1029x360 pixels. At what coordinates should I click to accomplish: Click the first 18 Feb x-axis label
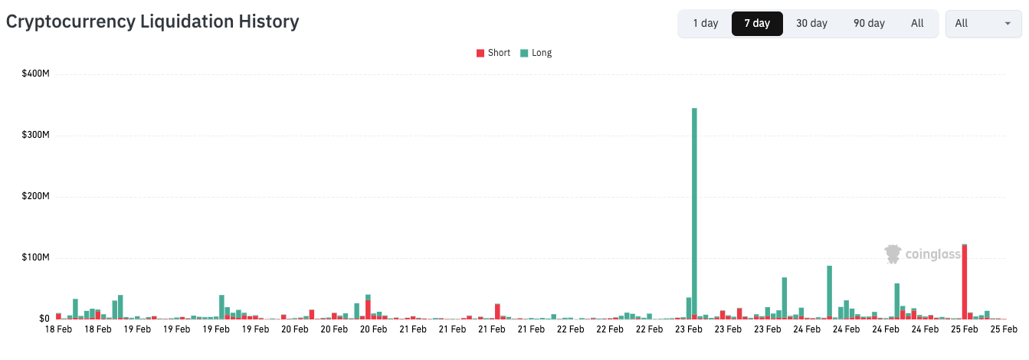58,329
